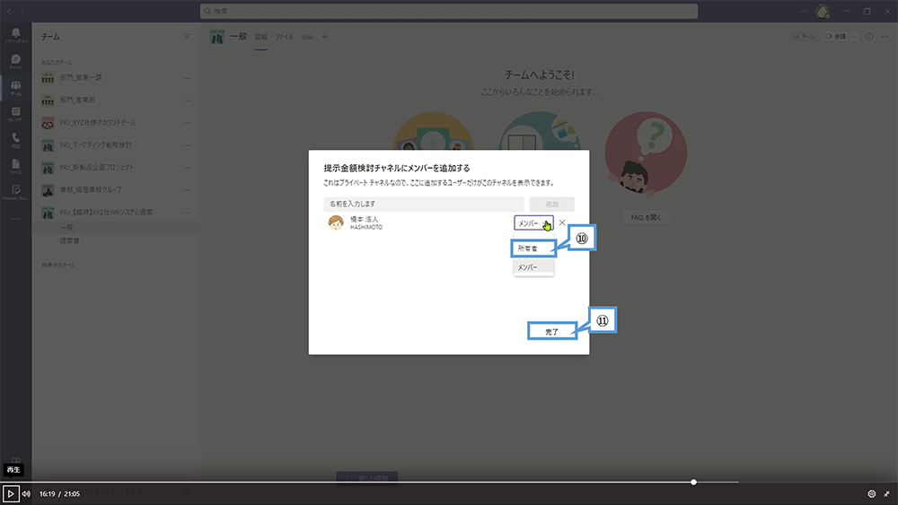Open the profile avatar in title bar

pos(823,11)
